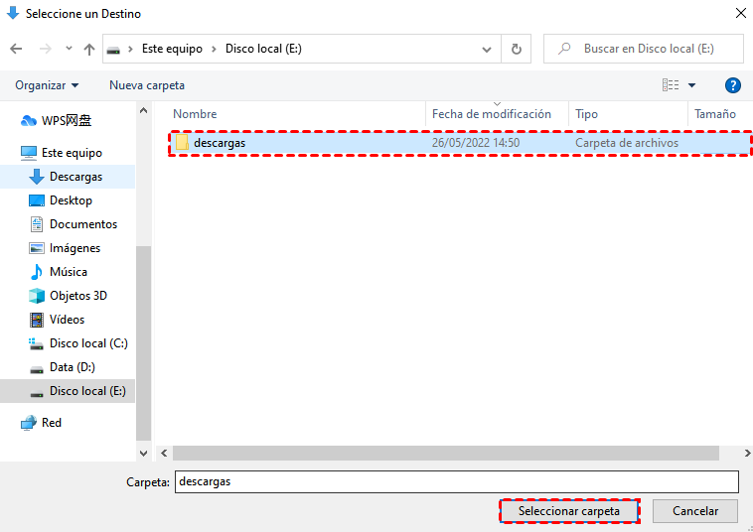Open Objetos 3D in the sidebar

(x=78, y=296)
